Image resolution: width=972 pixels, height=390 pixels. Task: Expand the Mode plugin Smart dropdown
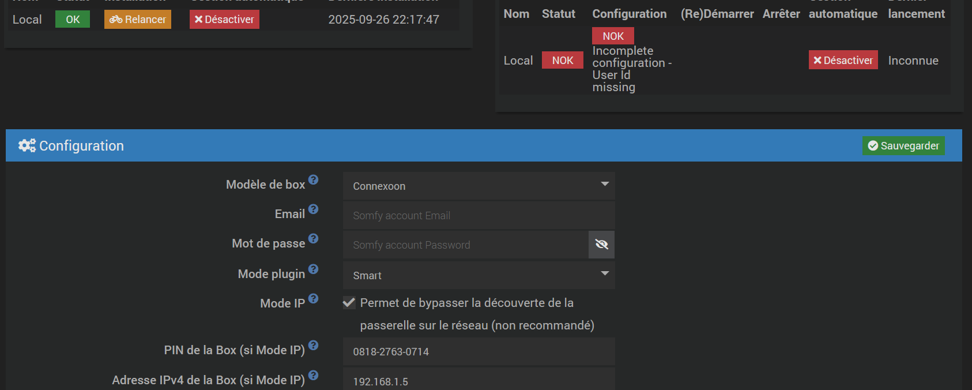(479, 275)
